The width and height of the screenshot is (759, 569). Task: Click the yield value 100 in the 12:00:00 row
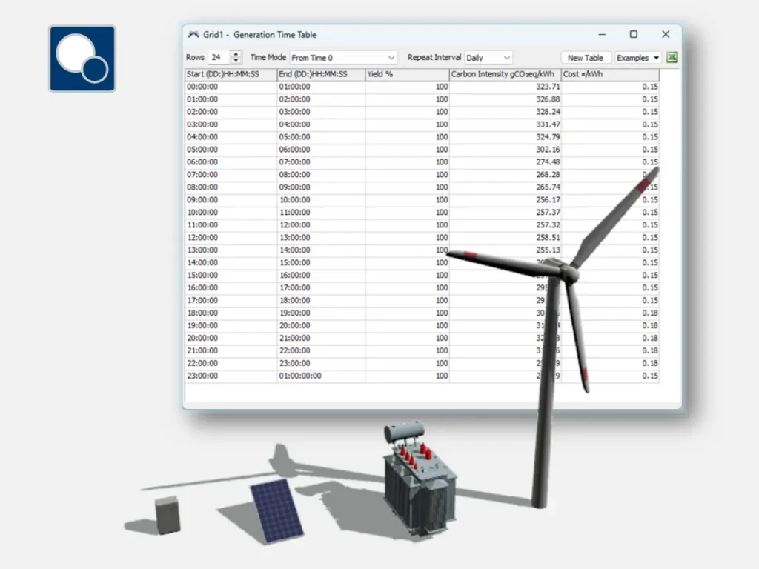pyautogui.click(x=439, y=238)
